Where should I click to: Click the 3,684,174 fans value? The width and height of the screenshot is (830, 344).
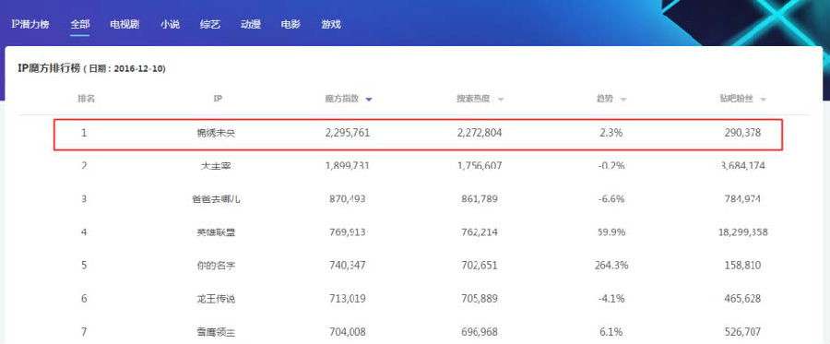pos(742,166)
